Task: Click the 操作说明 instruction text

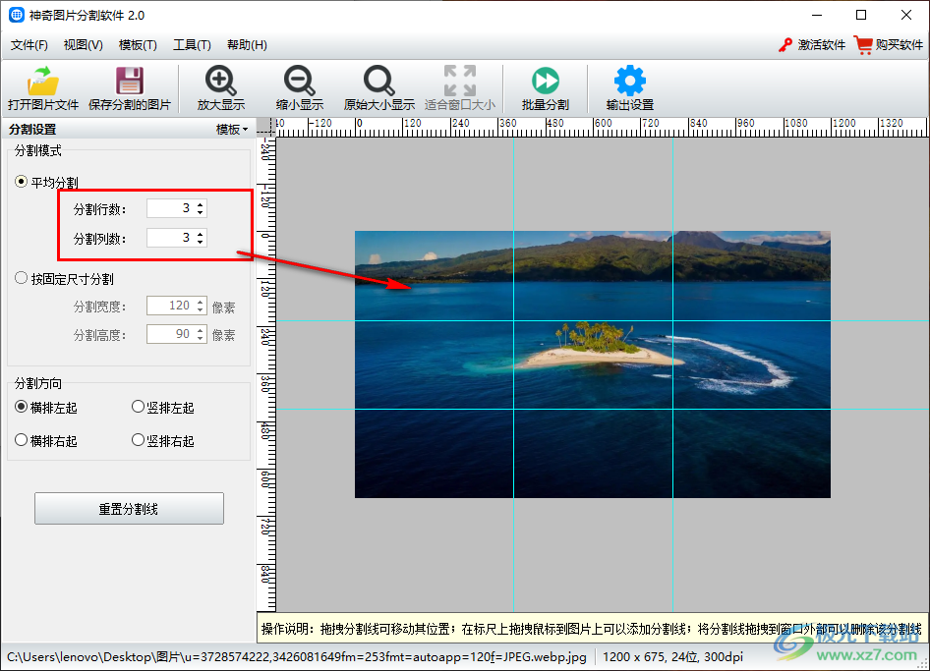Action: (592, 629)
